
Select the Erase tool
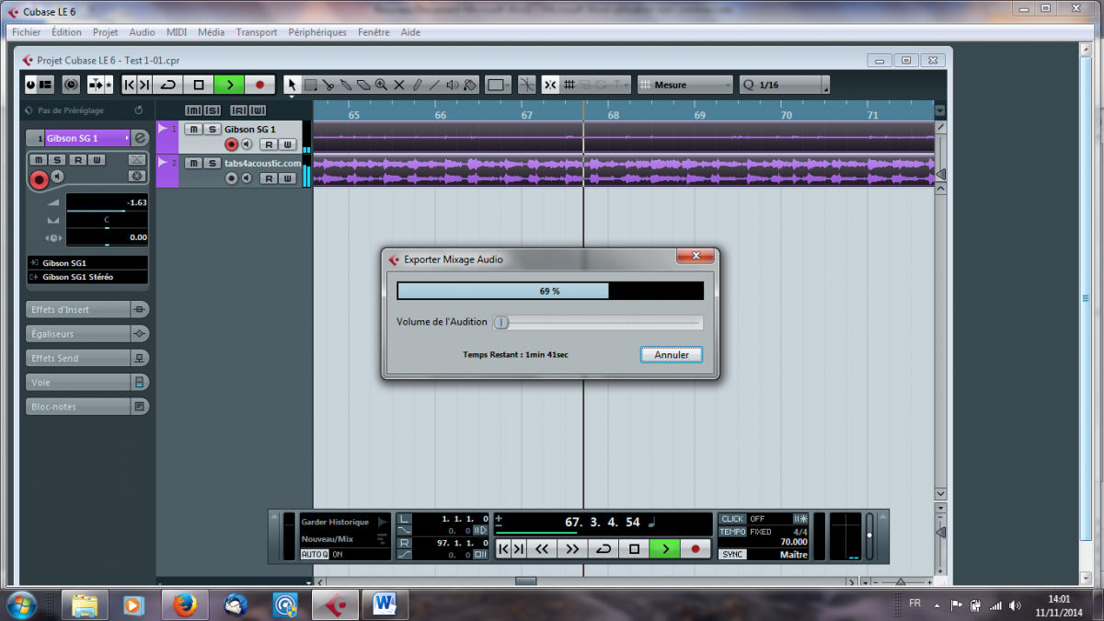(363, 85)
